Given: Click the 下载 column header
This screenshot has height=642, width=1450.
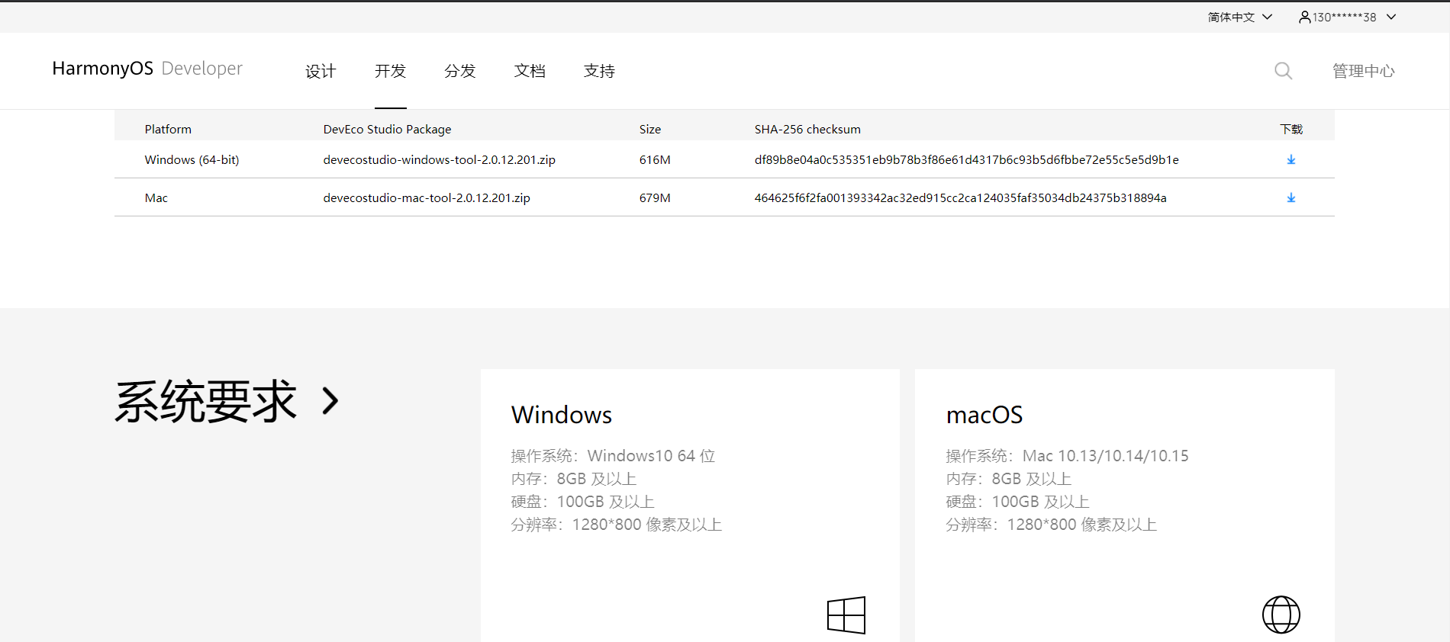Looking at the screenshot, I should point(1291,129).
